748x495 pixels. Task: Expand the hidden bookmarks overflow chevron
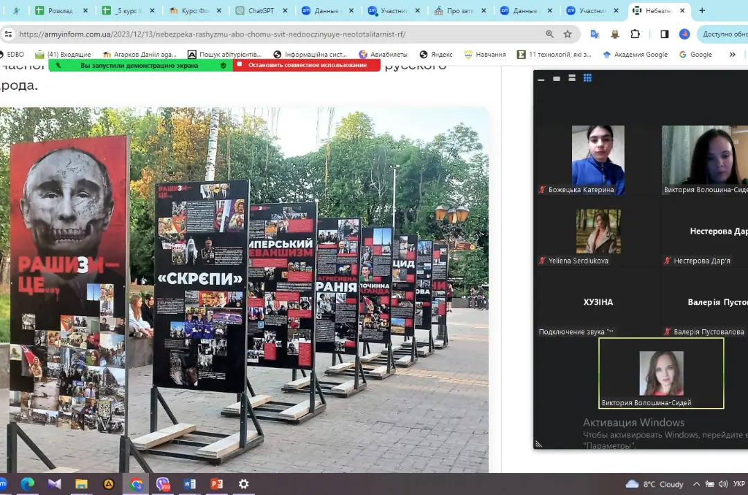pyautogui.click(x=732, y=55)
